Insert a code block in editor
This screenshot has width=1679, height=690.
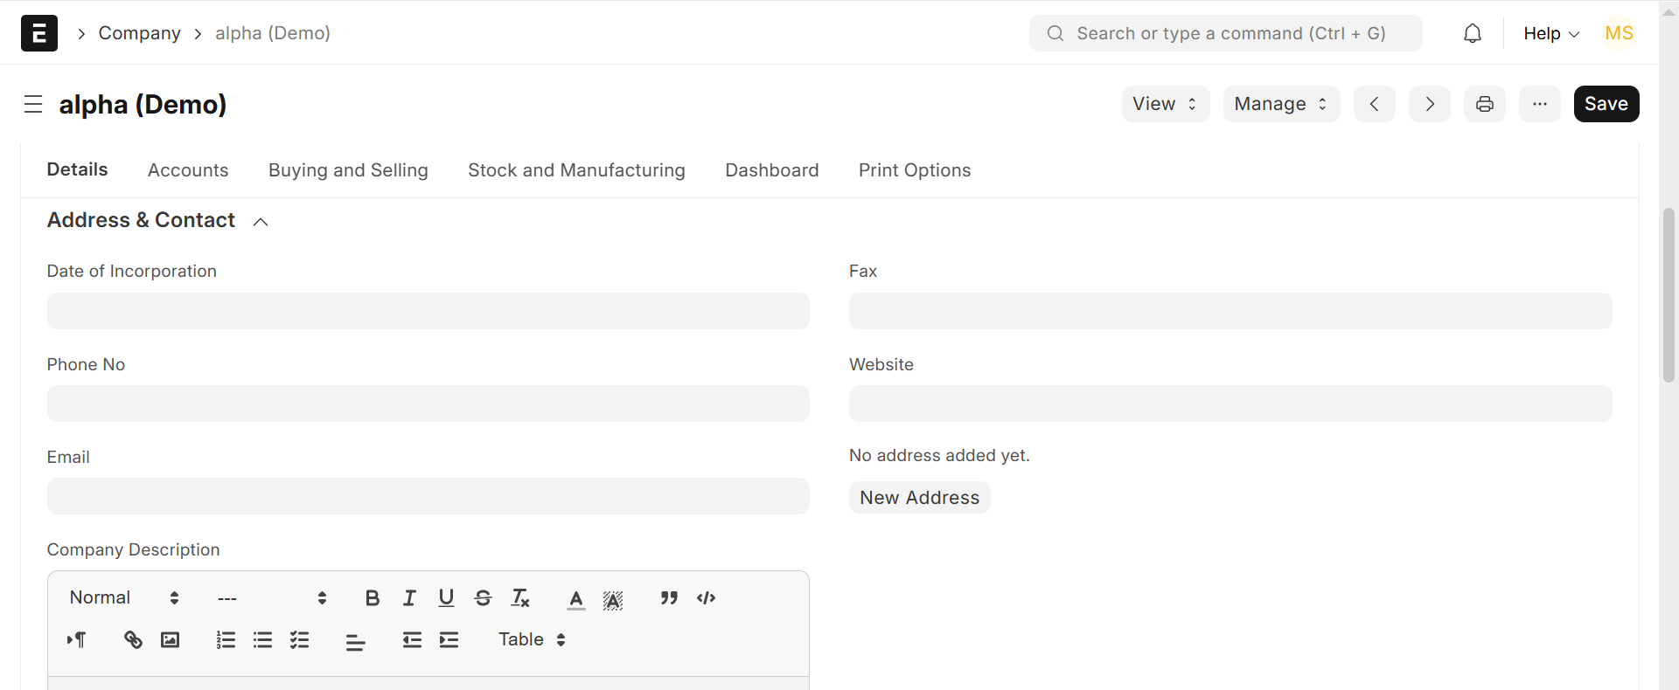point(707,598)
